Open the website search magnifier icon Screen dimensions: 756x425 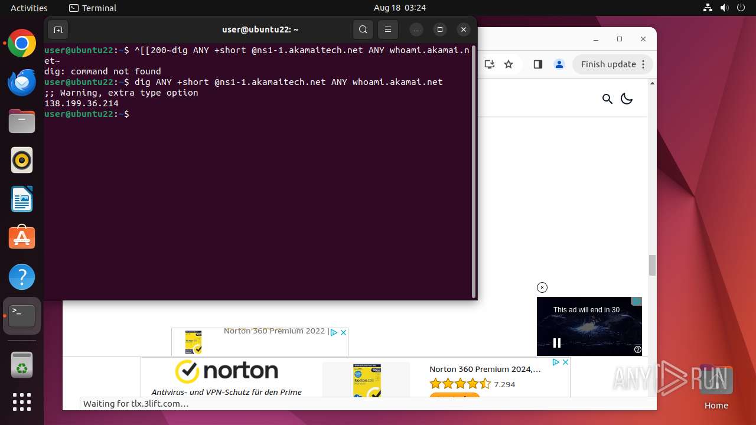tap(607, 99)
